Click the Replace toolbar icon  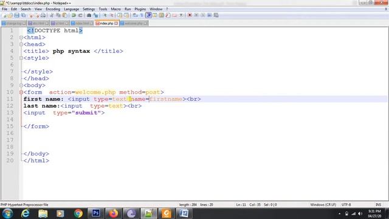[95, 15]
